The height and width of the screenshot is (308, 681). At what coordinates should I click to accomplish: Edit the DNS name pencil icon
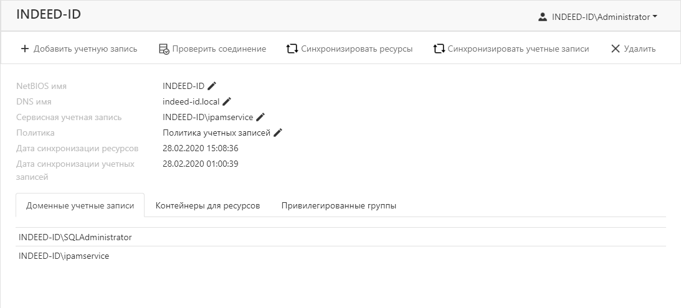click(x=227, y=101)
